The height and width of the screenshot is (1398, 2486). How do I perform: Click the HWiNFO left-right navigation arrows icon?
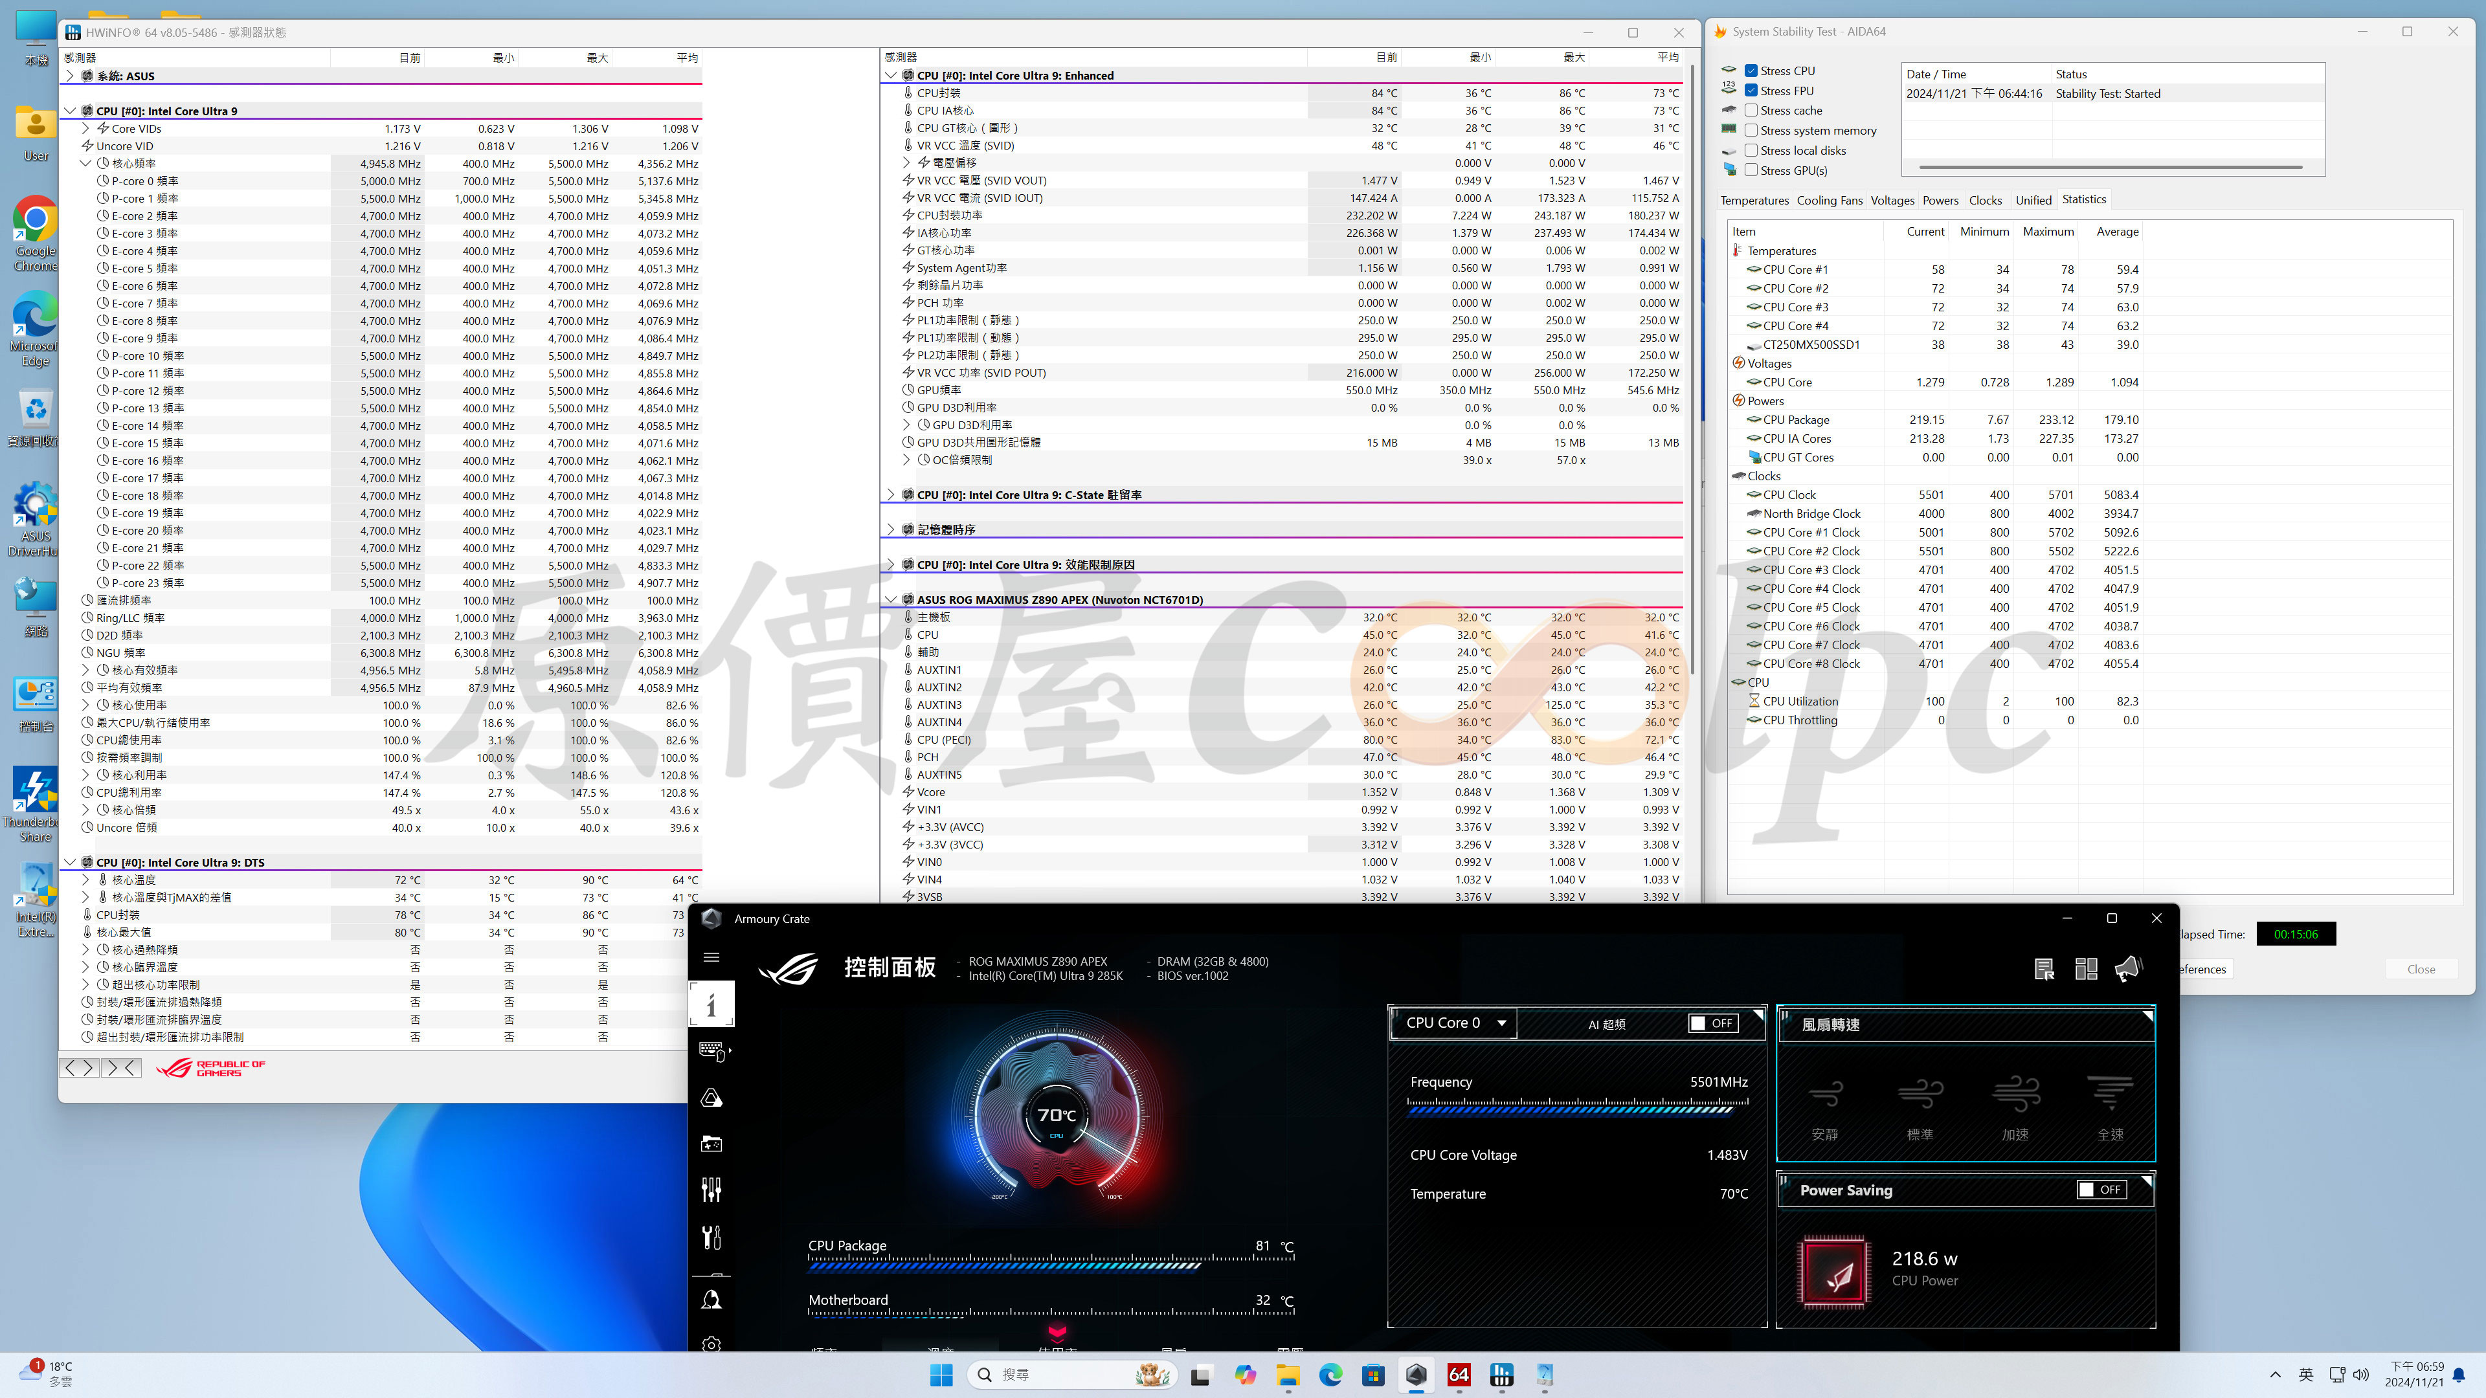[79, 1068]
